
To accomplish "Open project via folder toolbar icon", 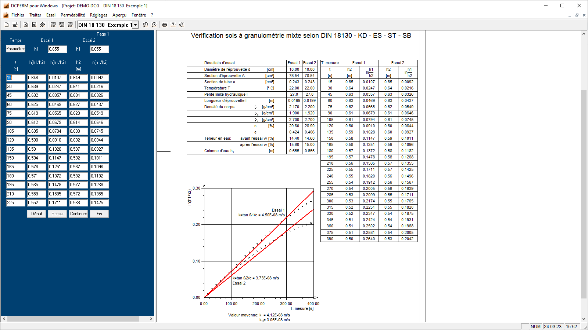I will click(15, 25).
